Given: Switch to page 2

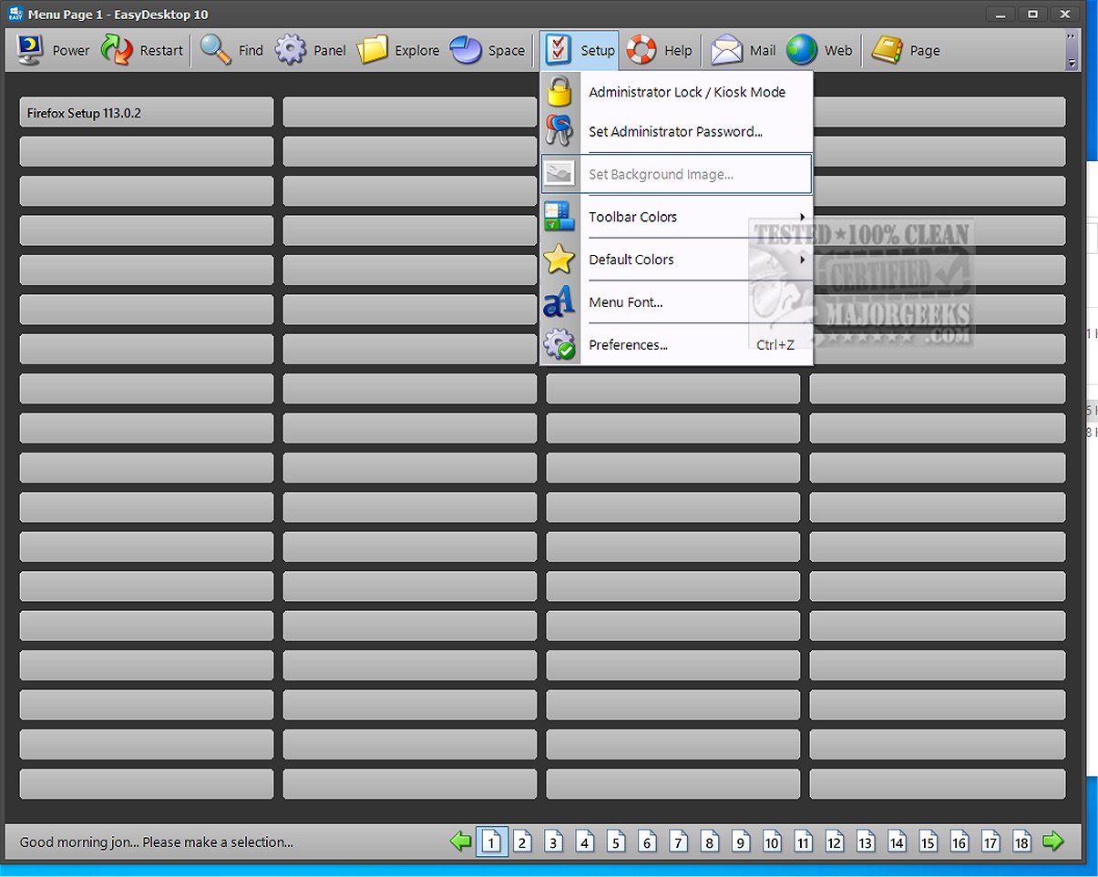Looking at the screenshot, I should 522,842.
